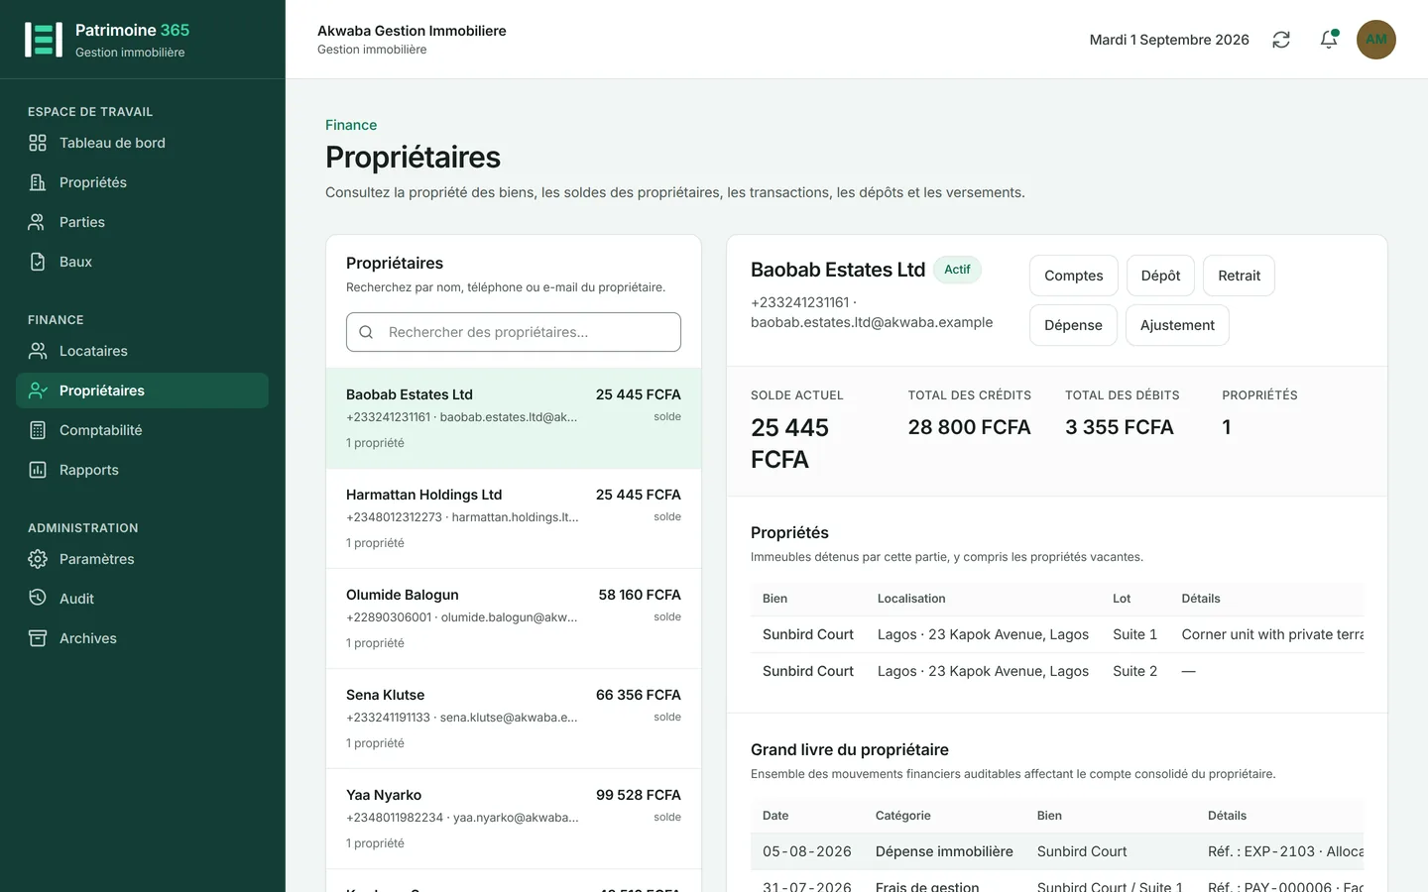Open the Comptabilité page

(x=143, y=430)
